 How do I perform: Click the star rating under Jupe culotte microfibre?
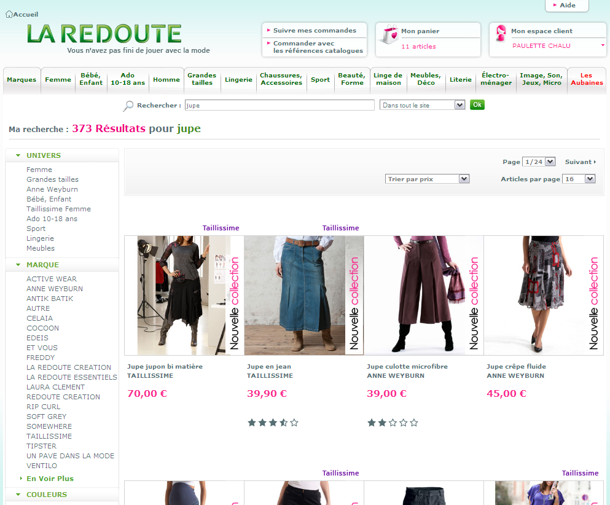tap(393, 423)
